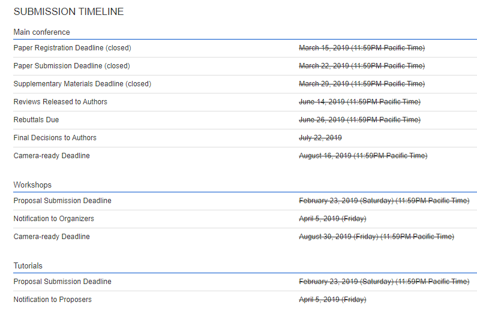This screenshot has height=314, width=477.
Task: Click the August 30, 2019 (Friday) date
Action: click(377, 237)
